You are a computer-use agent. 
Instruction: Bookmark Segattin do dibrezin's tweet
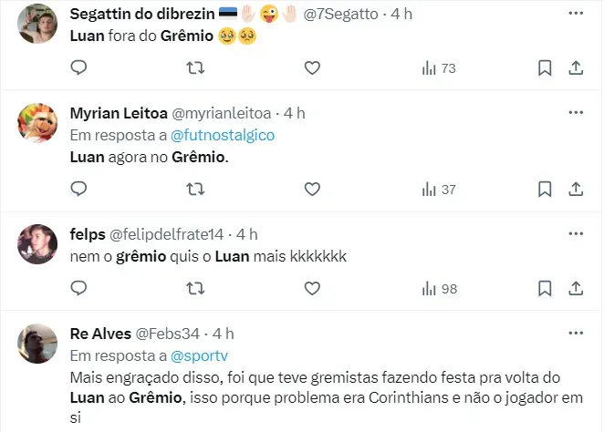544,68
